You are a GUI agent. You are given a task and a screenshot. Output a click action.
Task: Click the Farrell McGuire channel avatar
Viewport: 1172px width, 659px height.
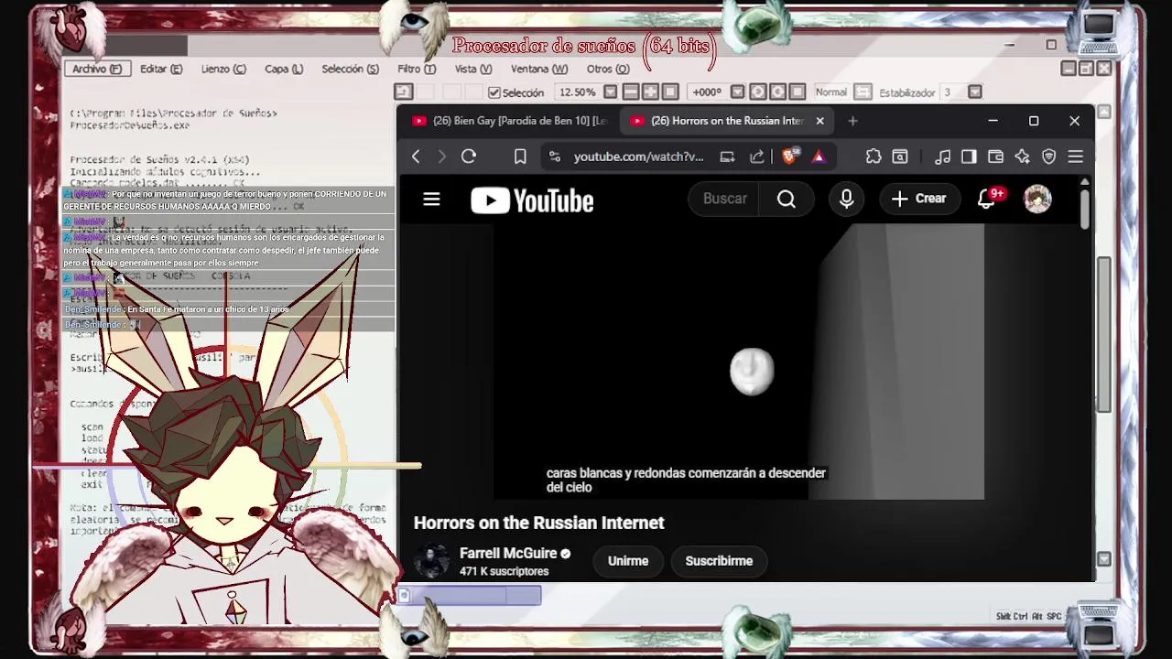click(431, 561)
